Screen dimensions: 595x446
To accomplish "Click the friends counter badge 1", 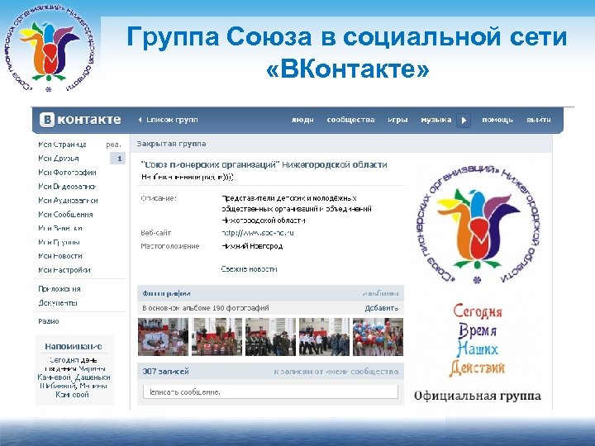I will (117, 159).
